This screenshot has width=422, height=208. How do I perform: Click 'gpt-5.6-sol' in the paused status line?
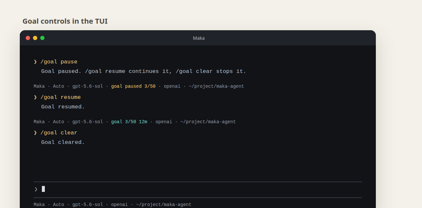tap(88, 86)
